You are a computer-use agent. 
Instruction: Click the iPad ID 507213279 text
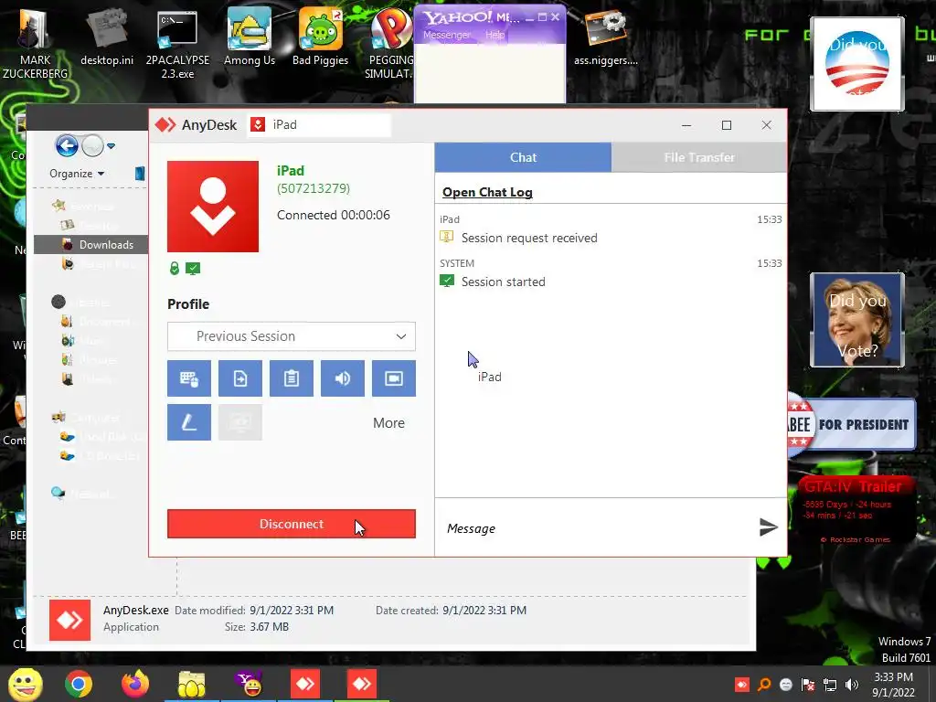tap(314, 188)
